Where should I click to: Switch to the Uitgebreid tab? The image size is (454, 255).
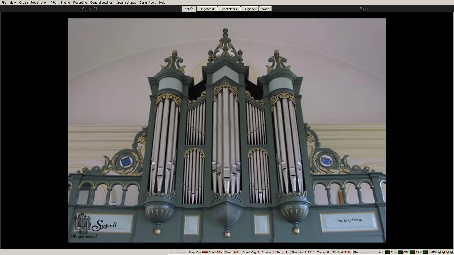coord(207,9)
